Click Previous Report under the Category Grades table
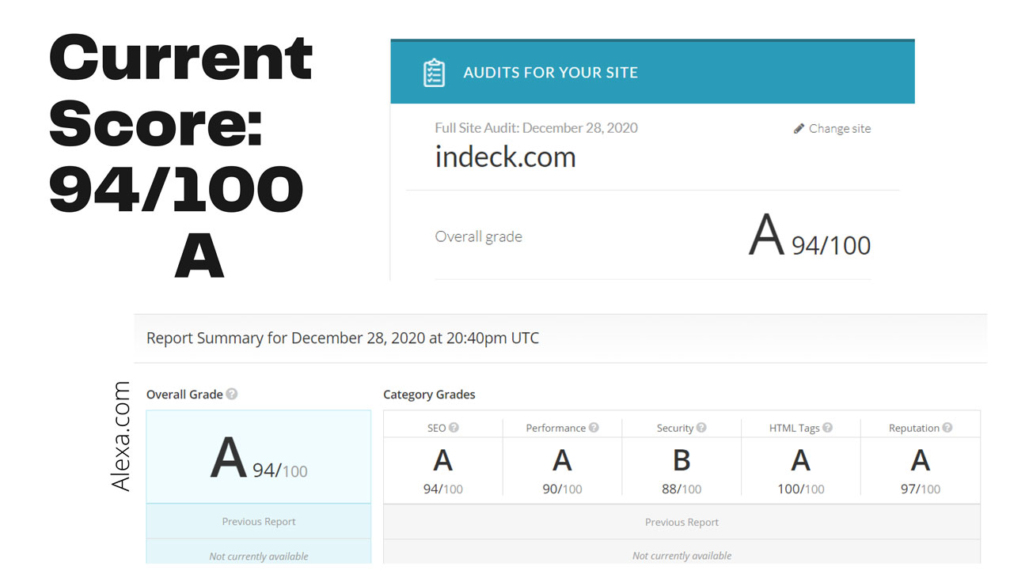The width and height of the screenshot is (1029, 578). 682,522
